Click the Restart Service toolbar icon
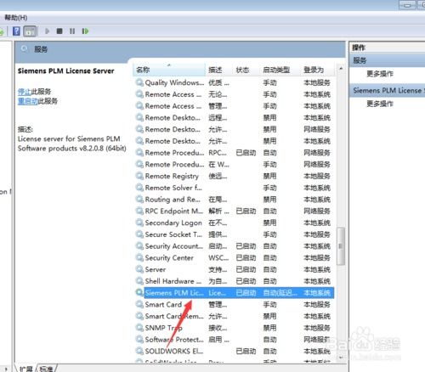This screenshot has height=372, width=425. [x=85, y=31]
